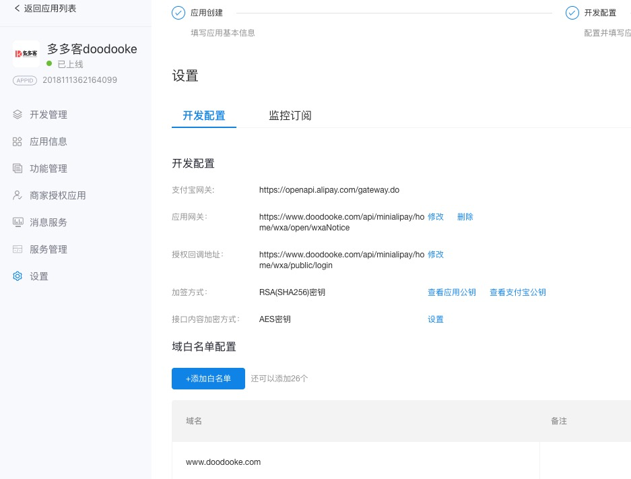
Task: Click 设置 link for AES密钥
Action: tap(436, 319)
